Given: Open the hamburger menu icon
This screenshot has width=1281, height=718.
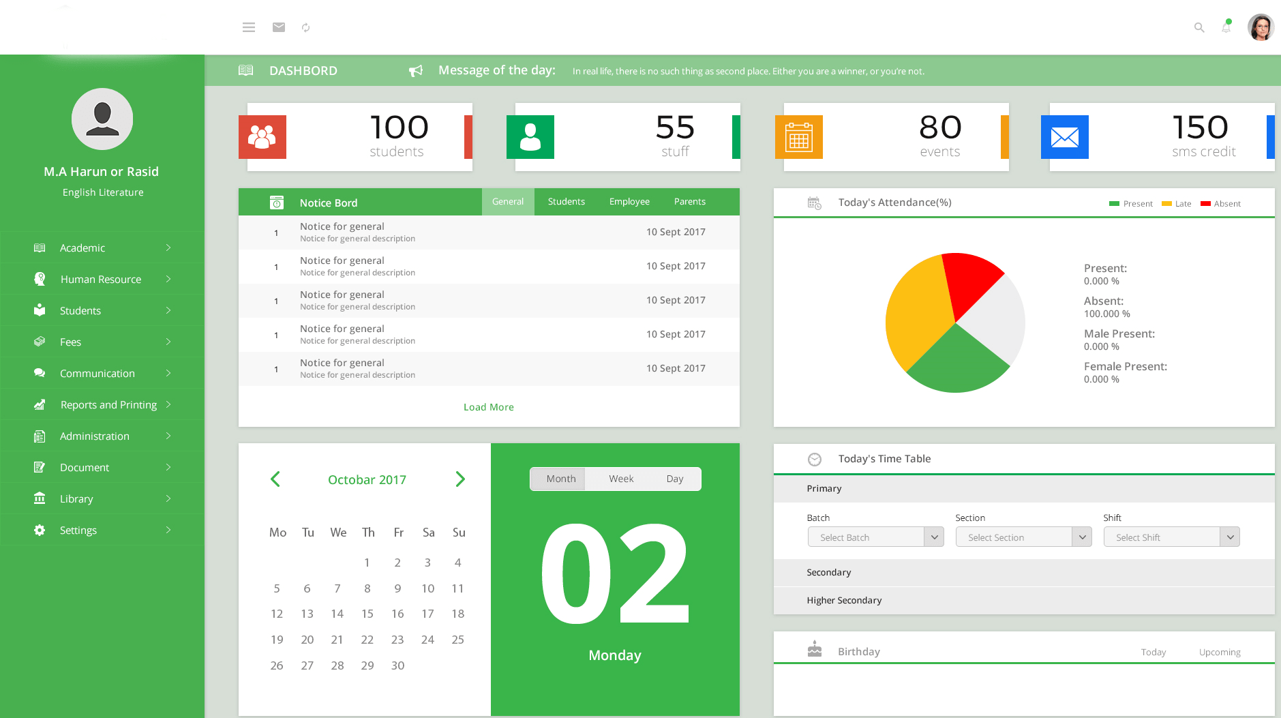Looking at the screenshot, I should [x=249, y=27].
